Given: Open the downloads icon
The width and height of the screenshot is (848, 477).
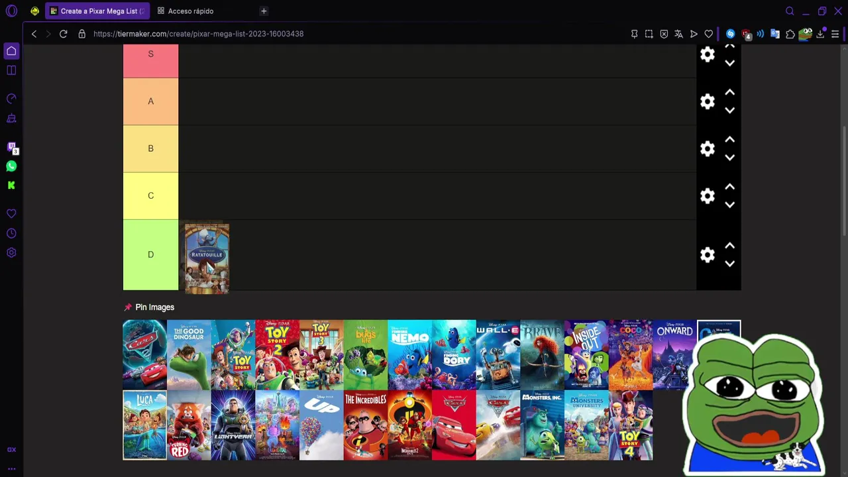Looking at the screenshot, I should 820,34.
